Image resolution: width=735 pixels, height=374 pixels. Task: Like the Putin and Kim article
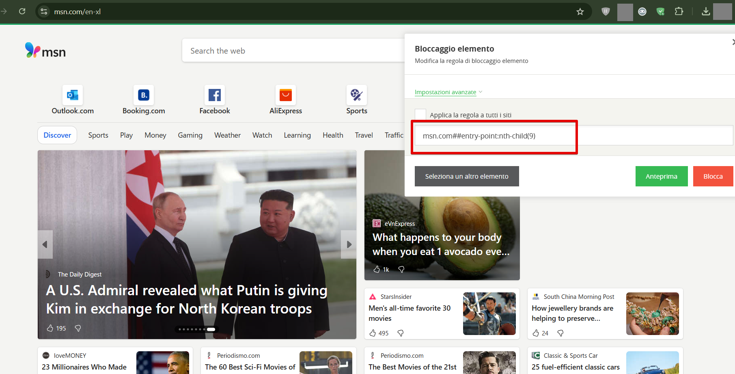pyautogui.click(x=50, y=328)
